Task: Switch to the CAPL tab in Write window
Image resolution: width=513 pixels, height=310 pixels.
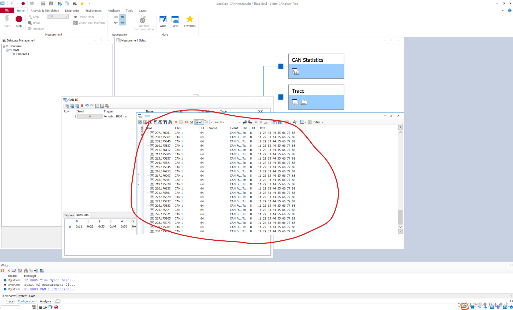Action: (32, 296)
